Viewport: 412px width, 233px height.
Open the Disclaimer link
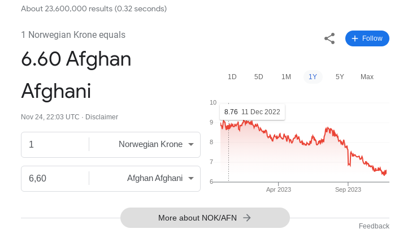coord(102,117)
